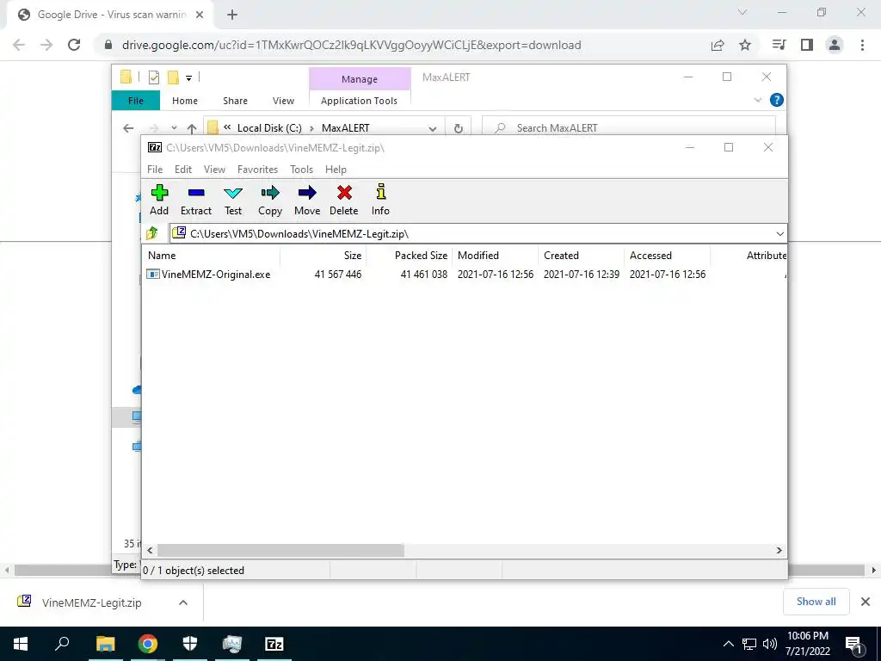This screenshot has width=881, height=661.
Task: Open options for VineMEMZ-Legit.zip download
Action: (183, 602)
